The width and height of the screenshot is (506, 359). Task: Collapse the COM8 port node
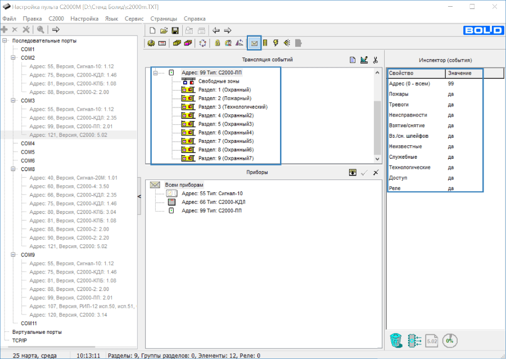[13, 169]
